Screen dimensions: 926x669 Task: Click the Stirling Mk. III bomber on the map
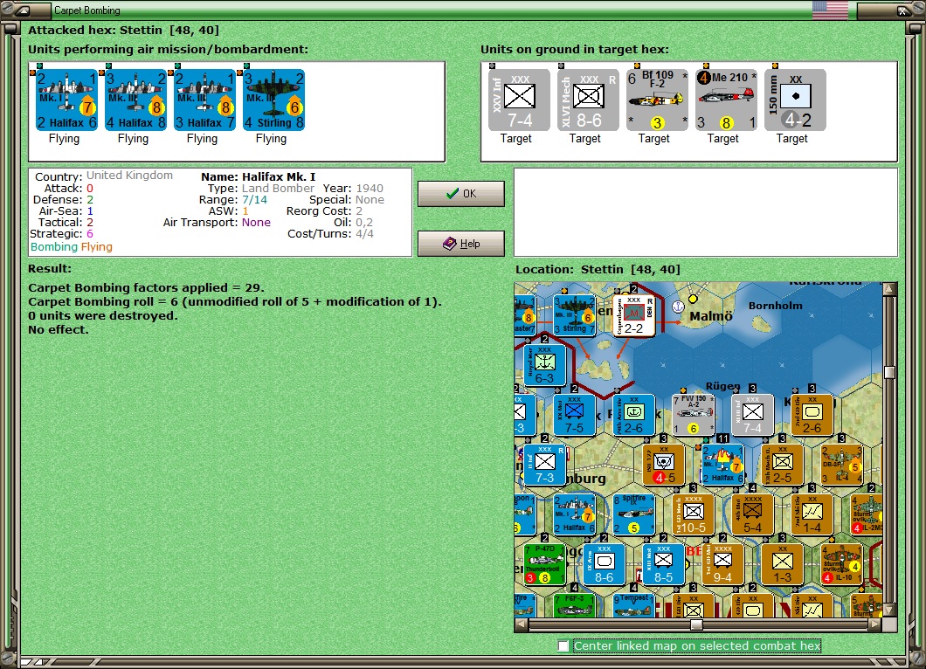click(x=574, y=315)
